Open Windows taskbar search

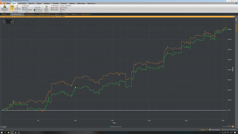[x=5, y=133]
